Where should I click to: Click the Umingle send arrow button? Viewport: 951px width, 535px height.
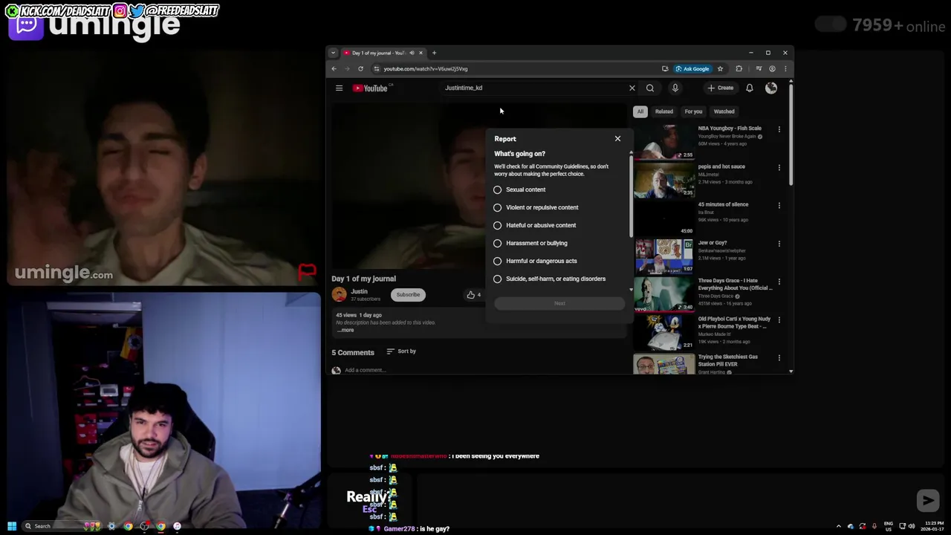point(928,501)
